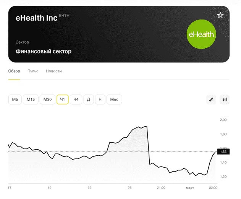This screenshot has width=241, height=199.
Task: Switch to the Ч4 four-hour timeframe
Action: point(76,99)
